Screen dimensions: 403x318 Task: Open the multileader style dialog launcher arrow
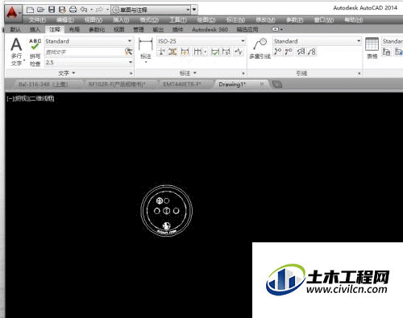coord(359,73)
